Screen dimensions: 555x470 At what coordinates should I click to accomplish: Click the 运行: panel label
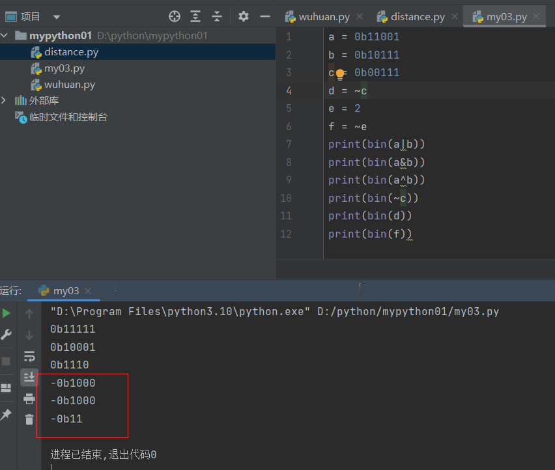(10, 291)
